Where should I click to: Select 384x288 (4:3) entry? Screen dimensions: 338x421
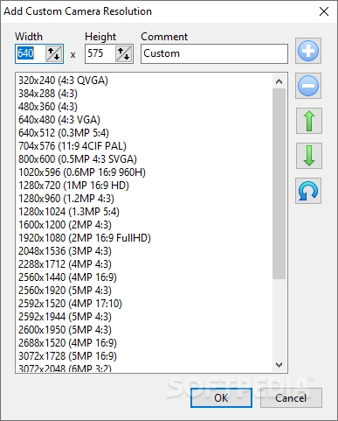tap(48, 94)
